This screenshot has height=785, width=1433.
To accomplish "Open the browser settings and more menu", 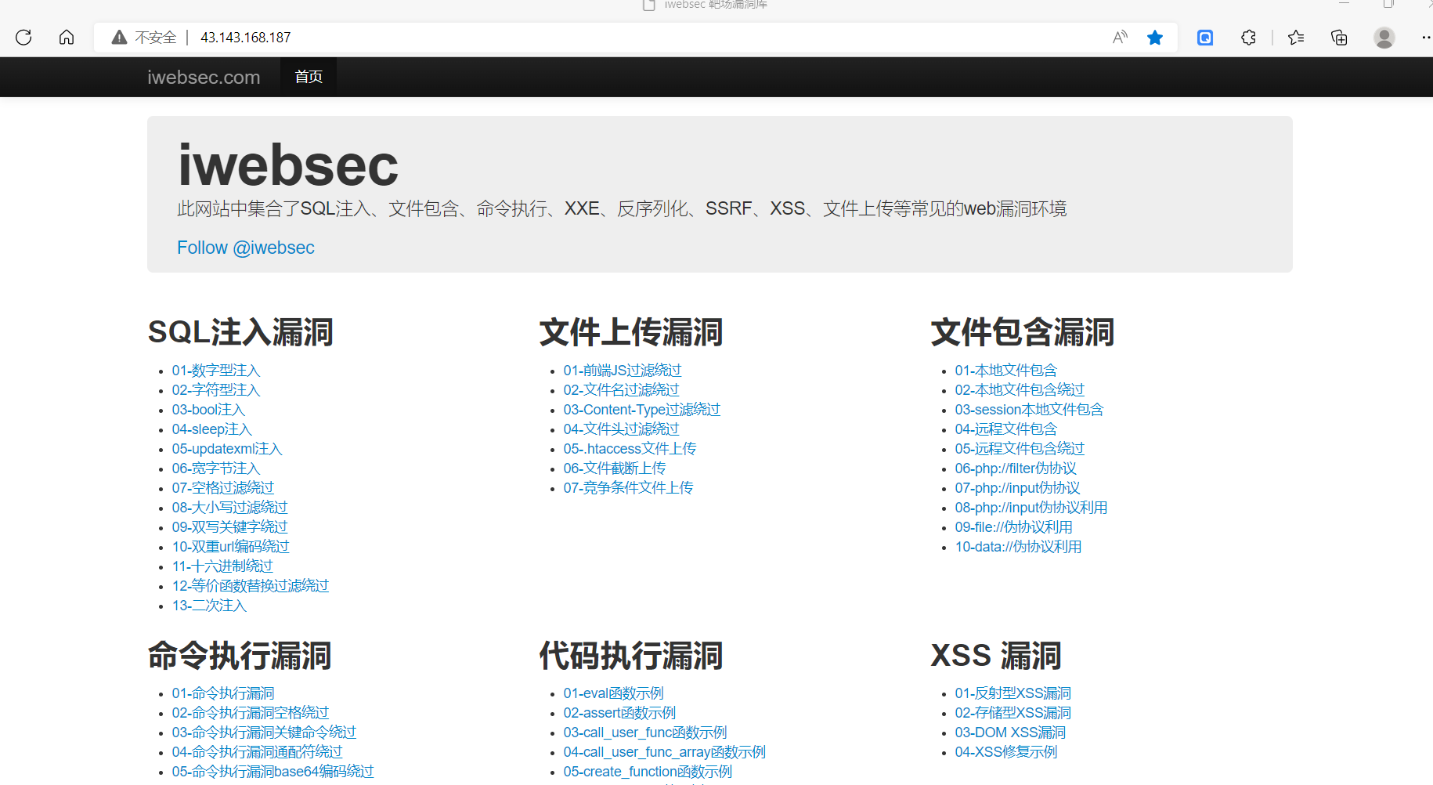I will coord(1426,37).
